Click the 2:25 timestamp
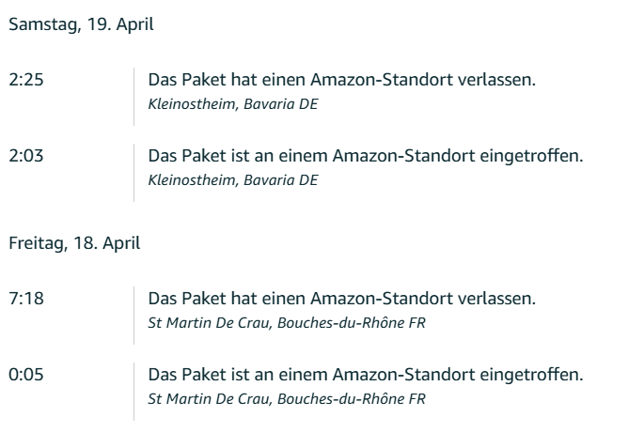This screenshot has height=448, width=644. pos(26,80)
